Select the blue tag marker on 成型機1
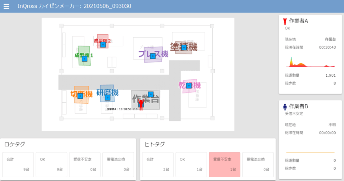 pos(84,59)
